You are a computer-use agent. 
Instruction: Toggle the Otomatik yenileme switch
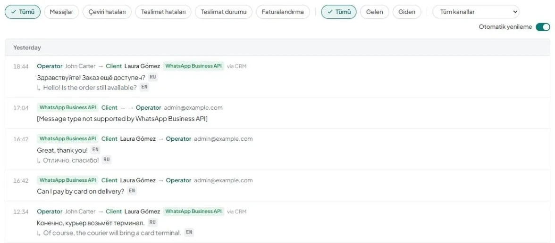point(543,27)
